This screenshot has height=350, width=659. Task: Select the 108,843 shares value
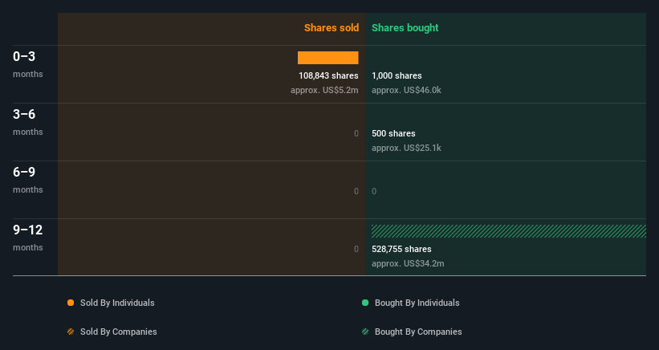(x=328, y=75)
